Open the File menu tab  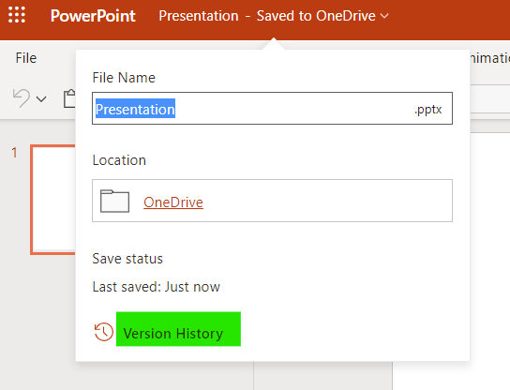click(x=26, y=58)
